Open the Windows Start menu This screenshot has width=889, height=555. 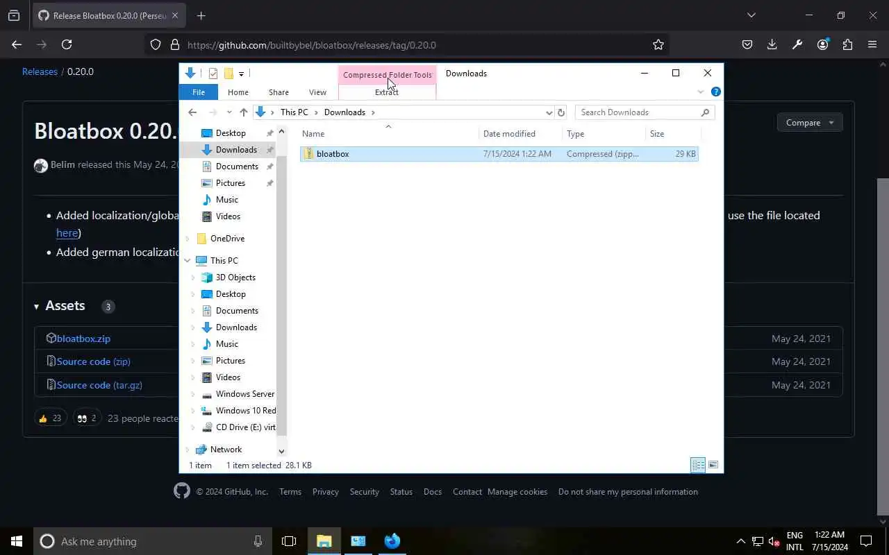coord(17,541)
